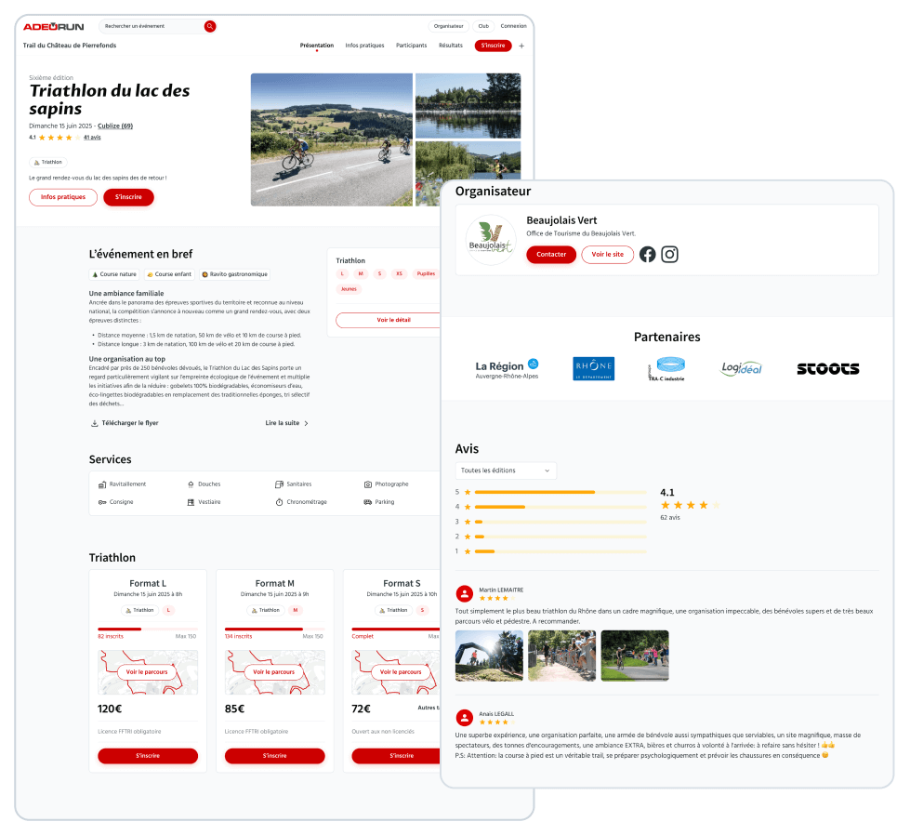Select the L size filter chip
Viewport: 910px width, 835px height.
click(x=342, y=274)
